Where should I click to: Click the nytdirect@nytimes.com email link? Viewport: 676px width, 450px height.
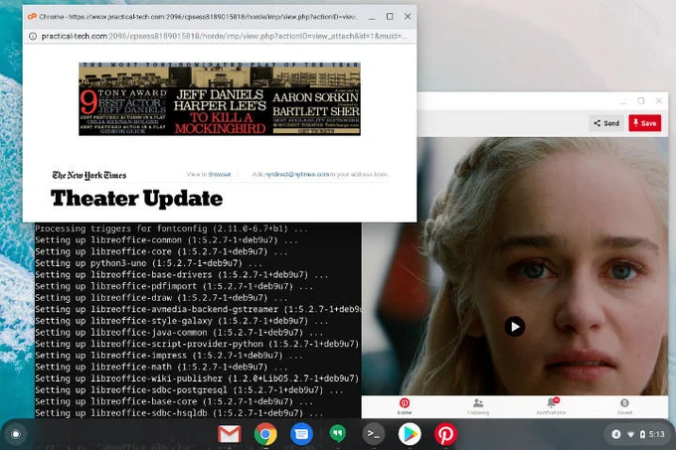point(296,175)
